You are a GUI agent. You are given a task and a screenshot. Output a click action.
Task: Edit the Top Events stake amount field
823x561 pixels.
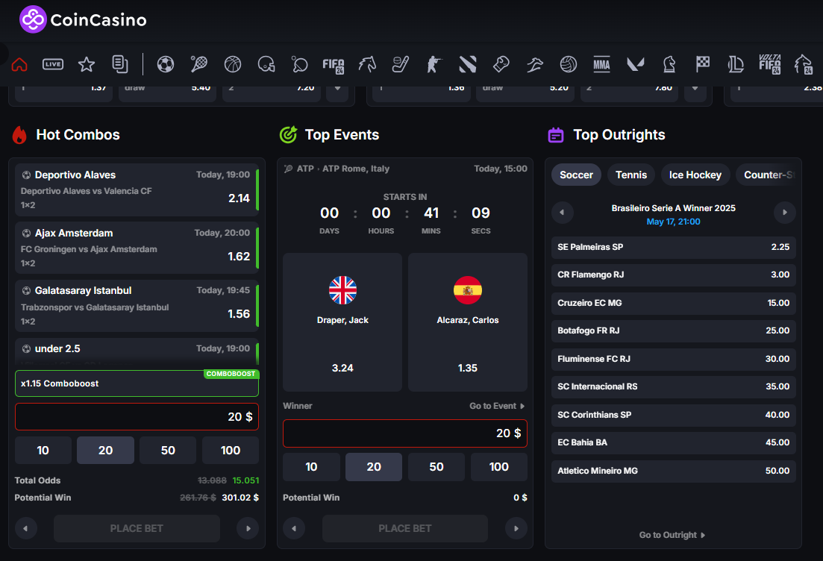[x=405, y=433]
